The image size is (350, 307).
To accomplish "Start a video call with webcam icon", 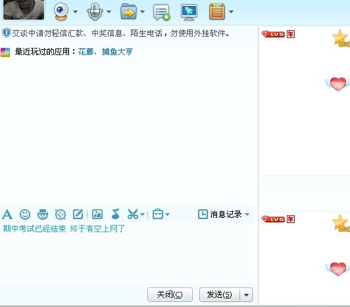I will coord(61,12).
